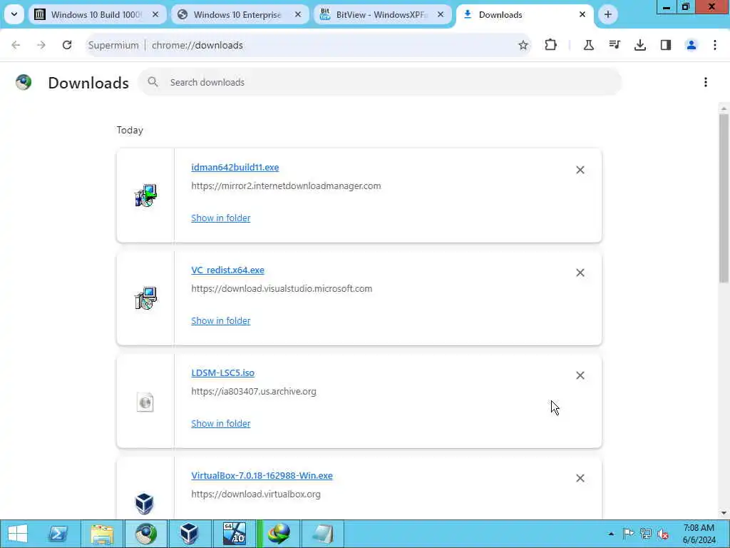Open the notepad taskbar icon
The image size is (730, 548).
tap(323, 534)
